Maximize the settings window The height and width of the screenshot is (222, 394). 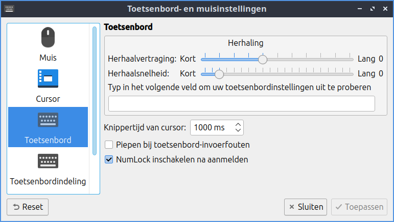373,9
